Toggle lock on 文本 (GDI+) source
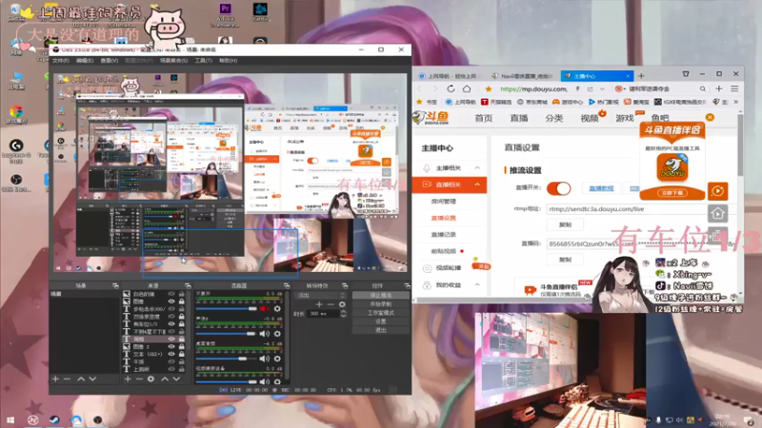762x428 pixels. click(x=181, y=354)
